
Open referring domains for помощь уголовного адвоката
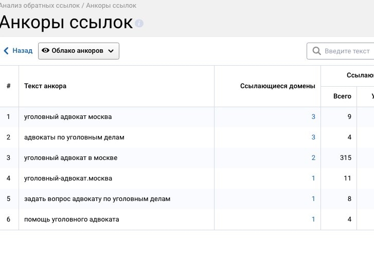313,219
